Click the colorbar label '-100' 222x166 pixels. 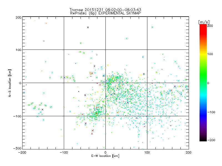click(x=211, y=112)
